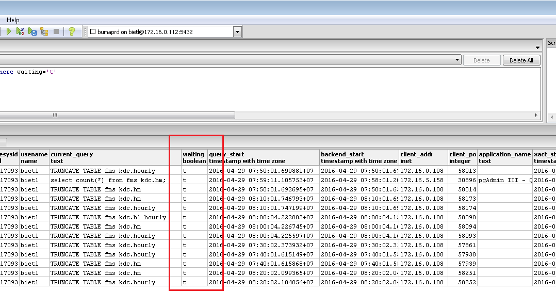Click the Explain query icon
The image size is (556, 292).
[x=44, y=31]
